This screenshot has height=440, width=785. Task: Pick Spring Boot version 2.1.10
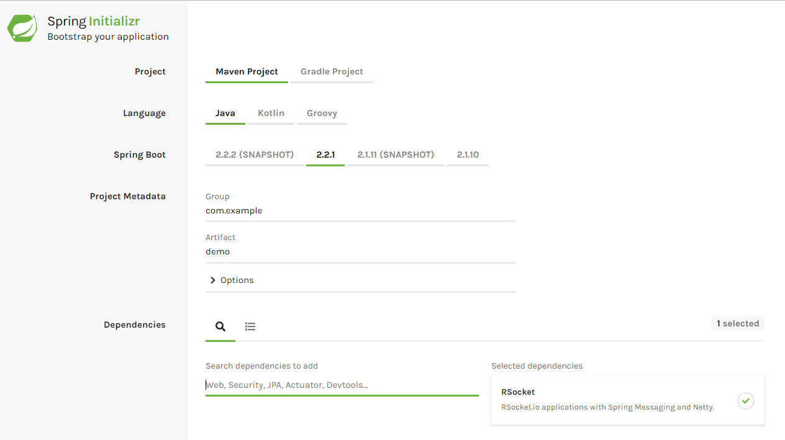tap(468, 155)
